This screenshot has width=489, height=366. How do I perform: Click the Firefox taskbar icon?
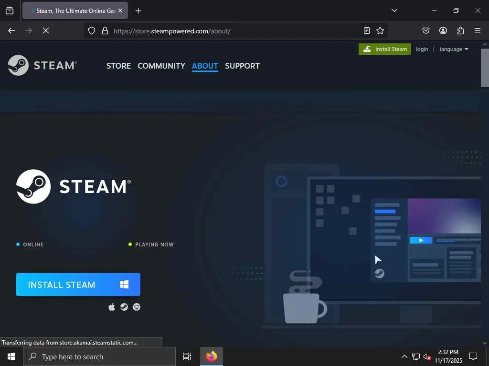[x=212, y=356]
